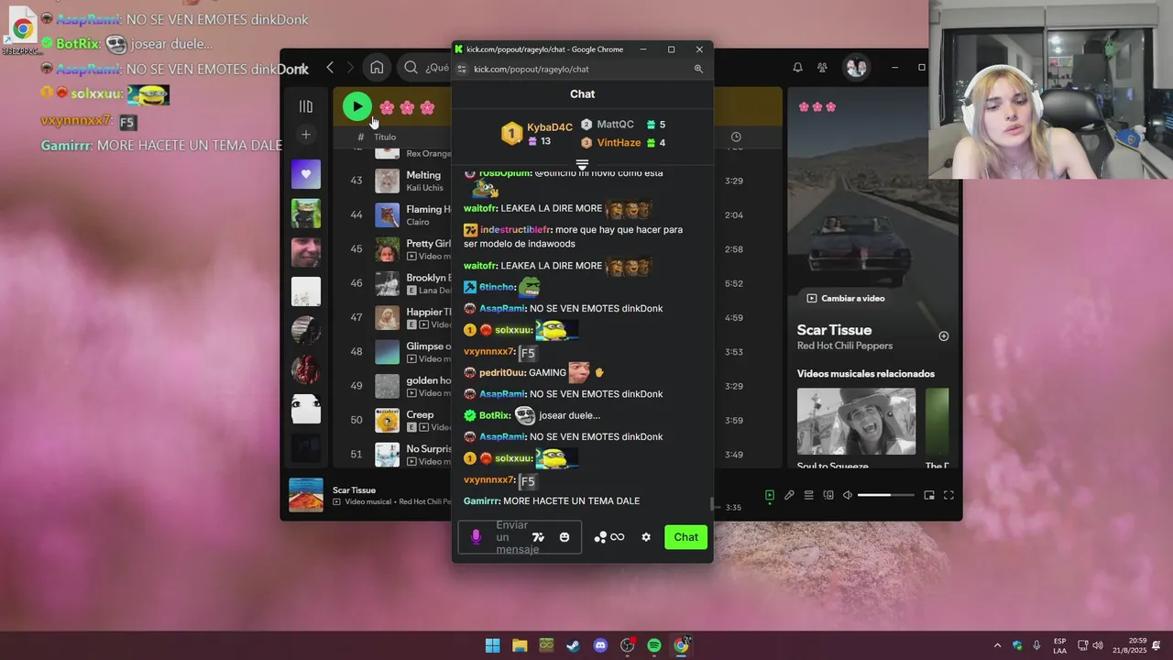
Task: Open Connect to a device icon
Action: pos(828,495)
